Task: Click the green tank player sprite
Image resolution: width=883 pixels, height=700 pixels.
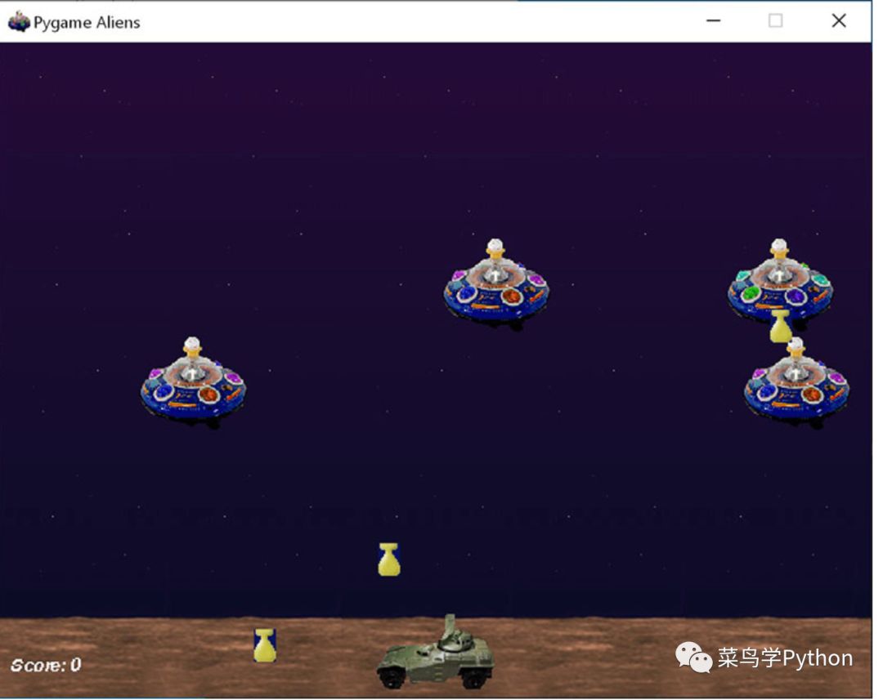Action: tap(435, 652)
